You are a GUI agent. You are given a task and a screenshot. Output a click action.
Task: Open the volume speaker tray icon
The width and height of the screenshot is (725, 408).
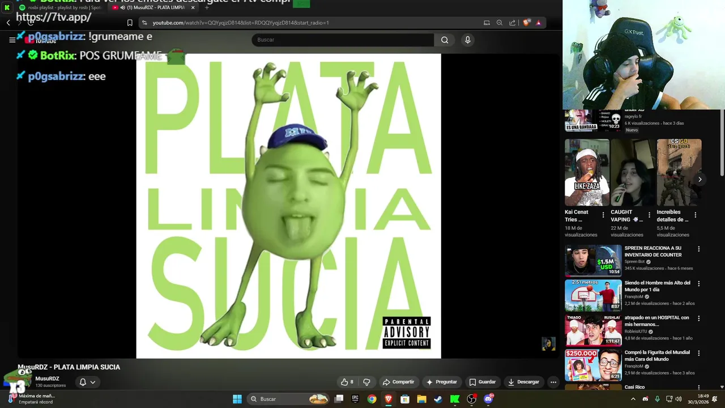click(x=679, y=399)
